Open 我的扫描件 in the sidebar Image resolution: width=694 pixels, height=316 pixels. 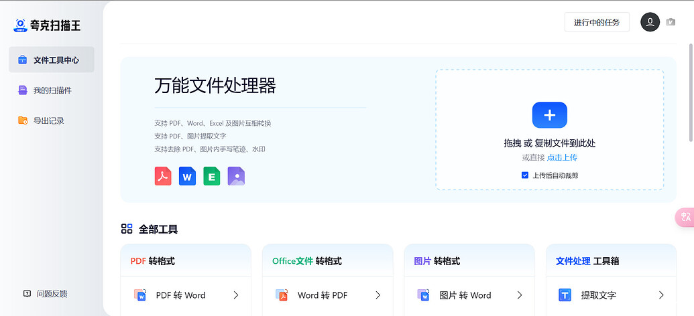coord(52,90)
